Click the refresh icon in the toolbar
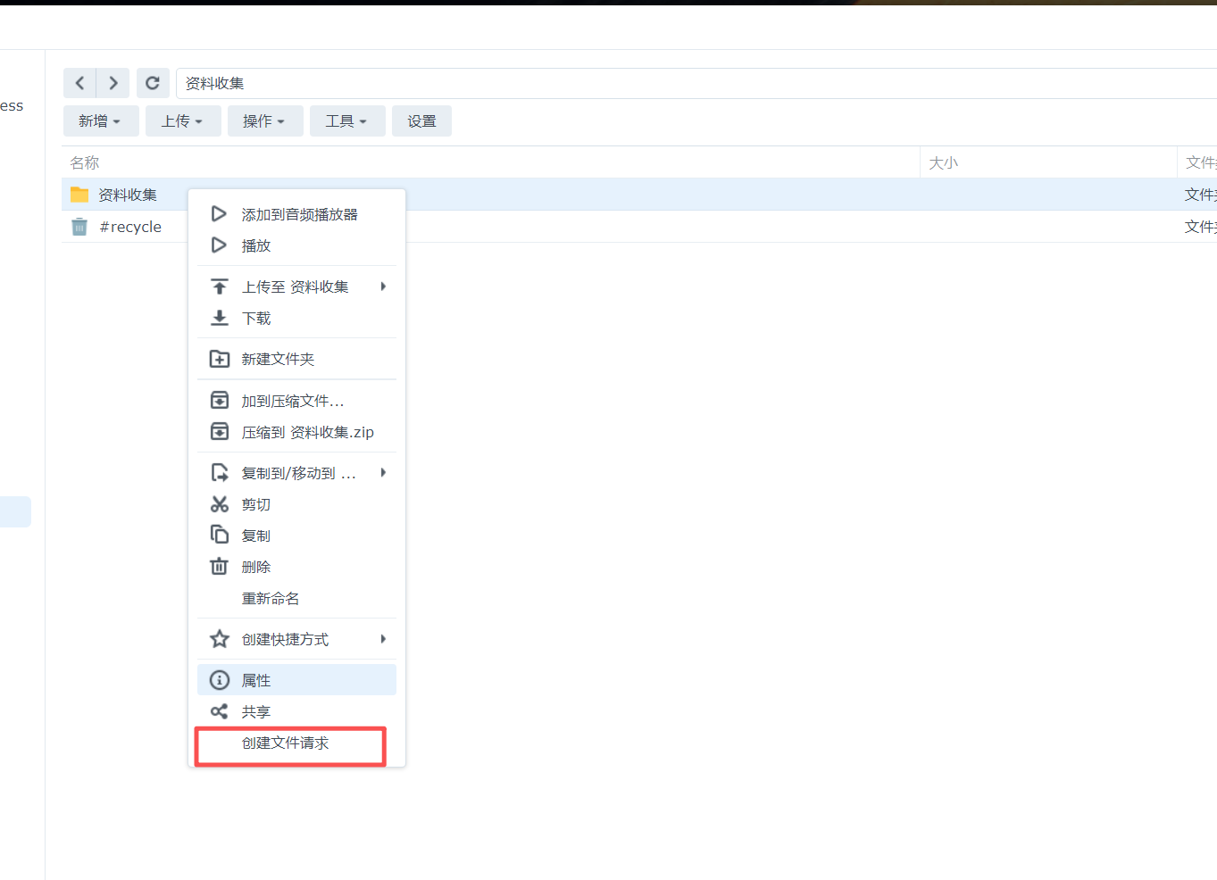This screenshot has height=880, width=1217. coord(153,82)
